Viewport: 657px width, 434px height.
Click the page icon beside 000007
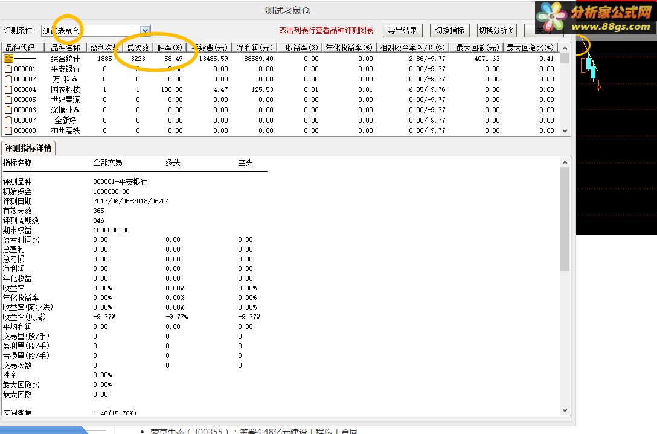[x=8, y=120]
